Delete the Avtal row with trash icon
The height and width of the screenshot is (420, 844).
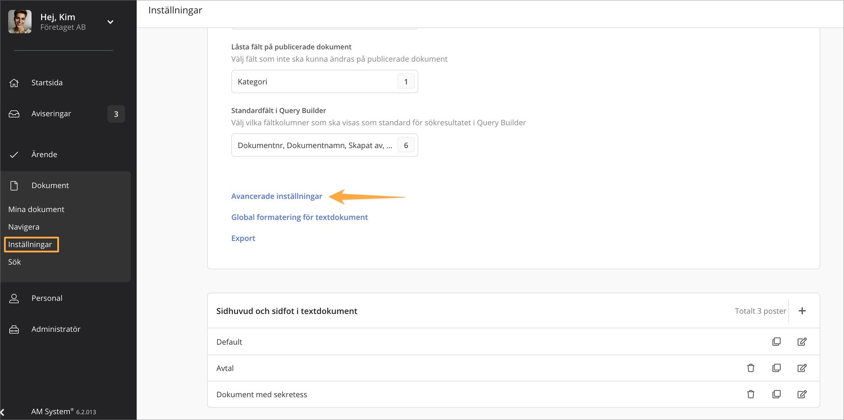coord(751,368)
